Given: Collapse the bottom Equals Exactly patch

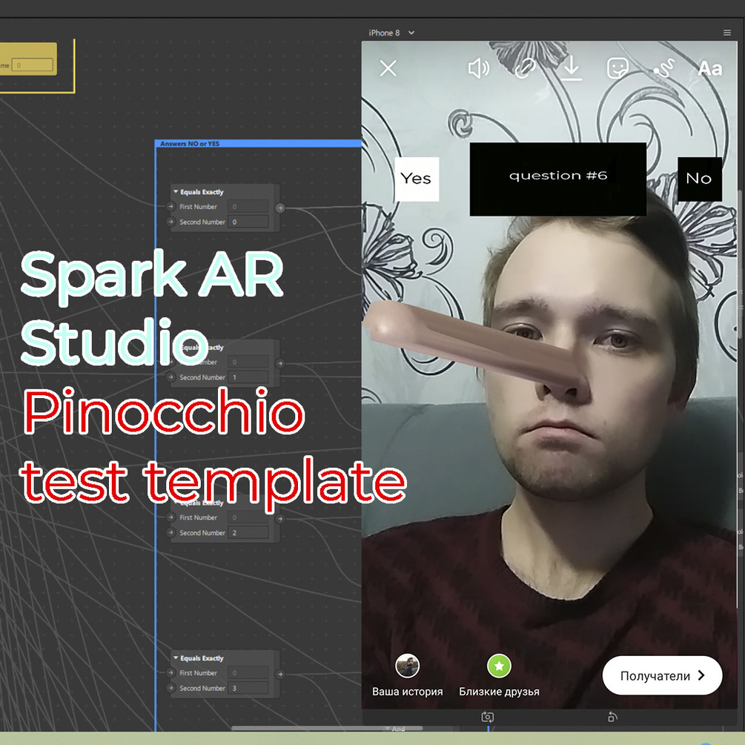Looking at the screenshot, I should tap(176, 658).
